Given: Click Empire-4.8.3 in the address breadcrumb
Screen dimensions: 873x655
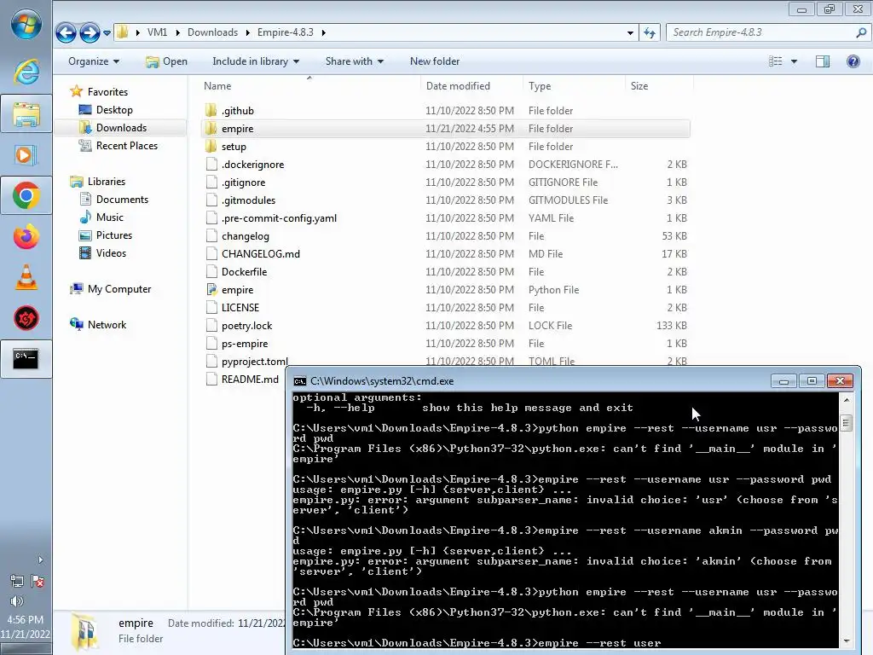Looking at the screenshot, I should (x=285, y=32).
